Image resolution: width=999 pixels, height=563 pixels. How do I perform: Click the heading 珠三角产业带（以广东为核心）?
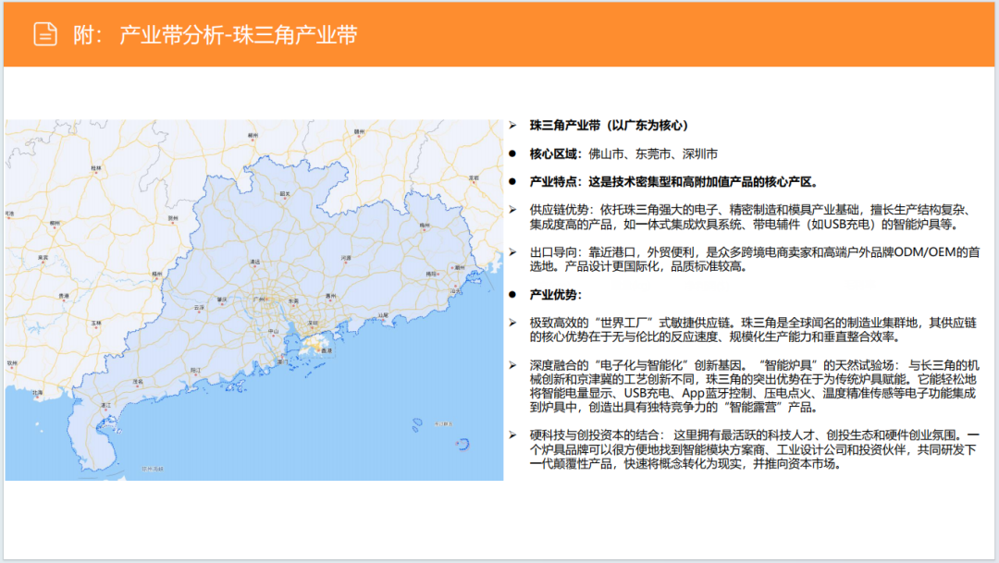(611, 126)
